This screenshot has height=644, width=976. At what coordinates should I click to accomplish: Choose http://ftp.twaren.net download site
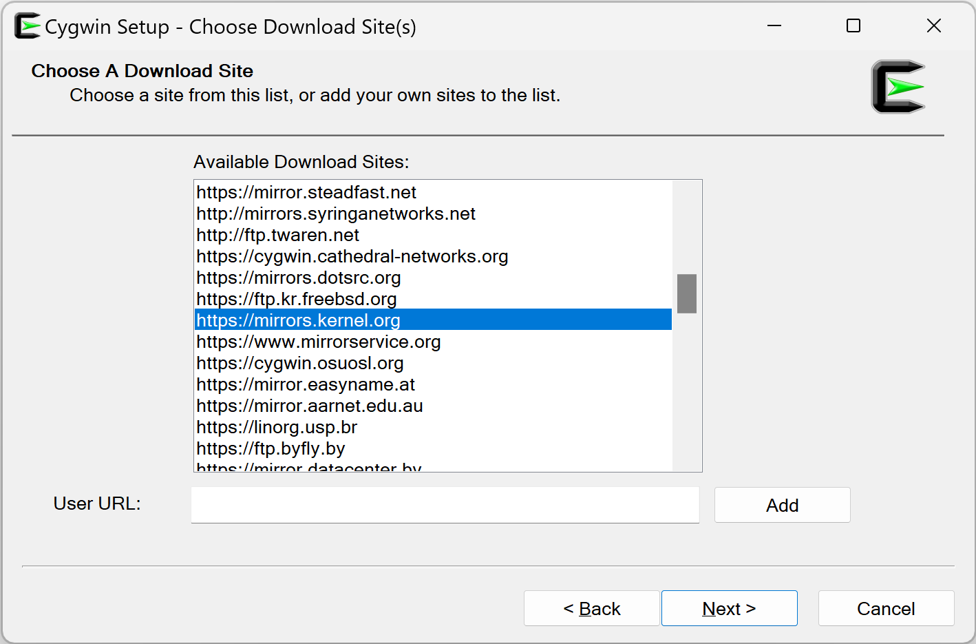pos(433,235)
